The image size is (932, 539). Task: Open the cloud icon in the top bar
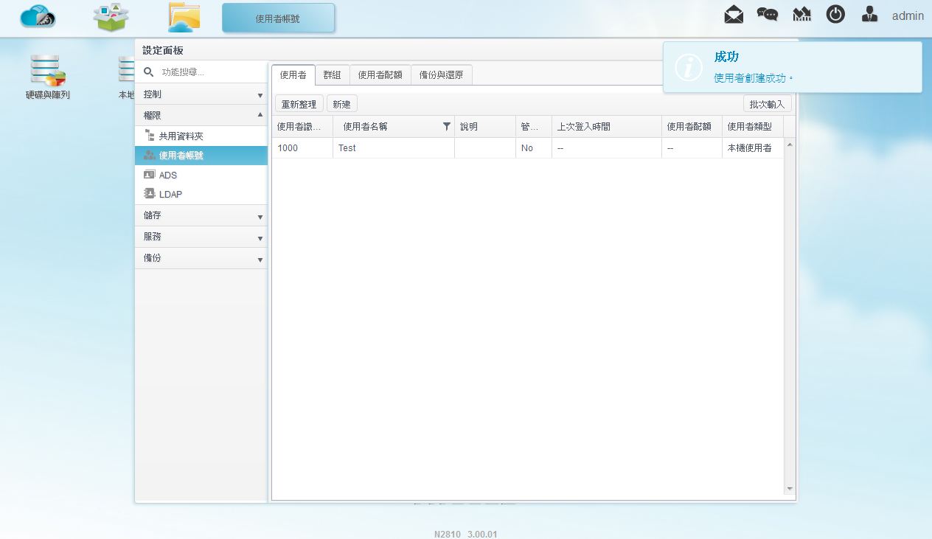[x=38, y=17]
